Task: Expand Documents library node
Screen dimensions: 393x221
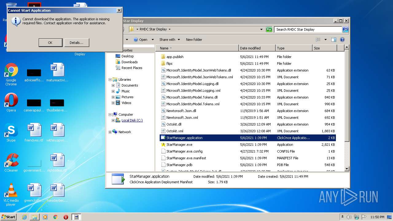Action: point(113,85)
